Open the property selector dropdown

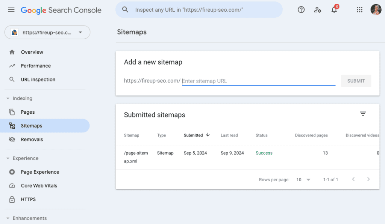[x=47, y=32]
